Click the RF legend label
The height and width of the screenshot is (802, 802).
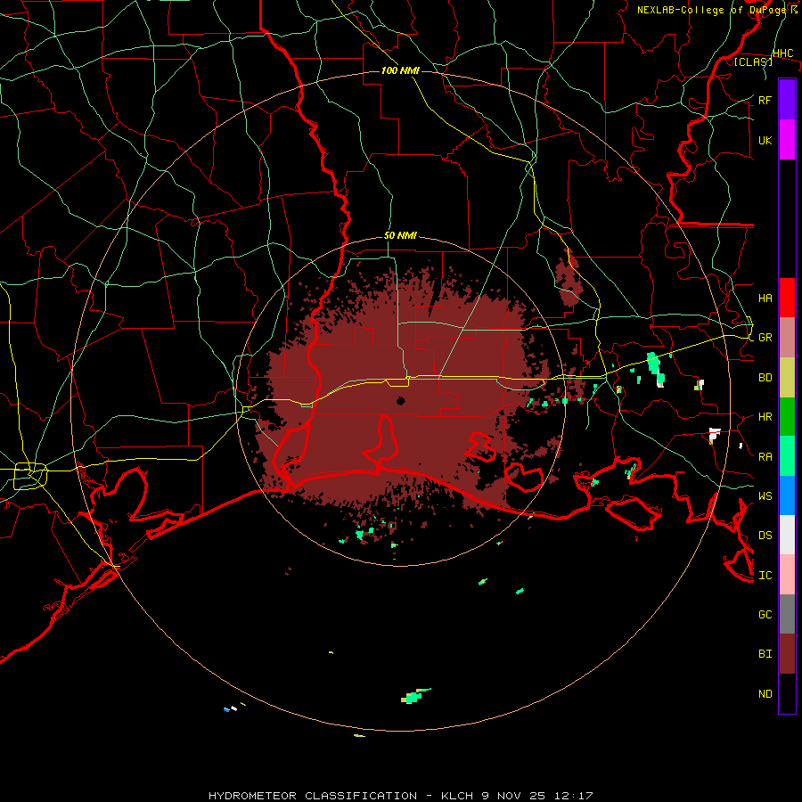tap(765, 100)
